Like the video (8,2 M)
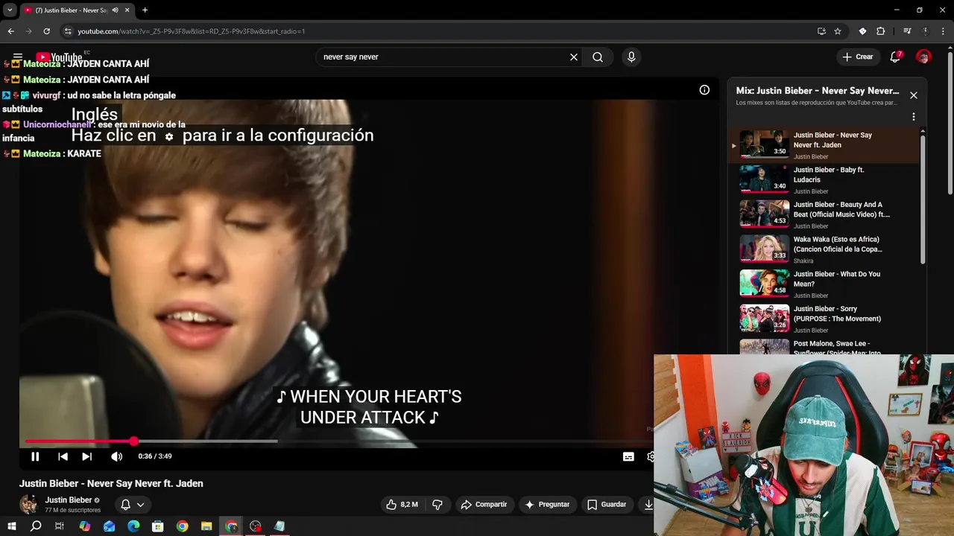The width and height of the screenshot is (954, 536). click(402, 505)
